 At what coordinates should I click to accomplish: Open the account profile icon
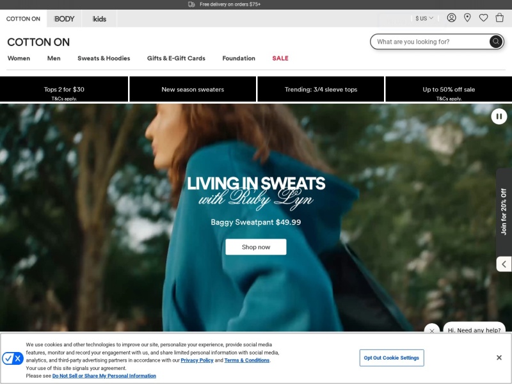click(451, 18)
